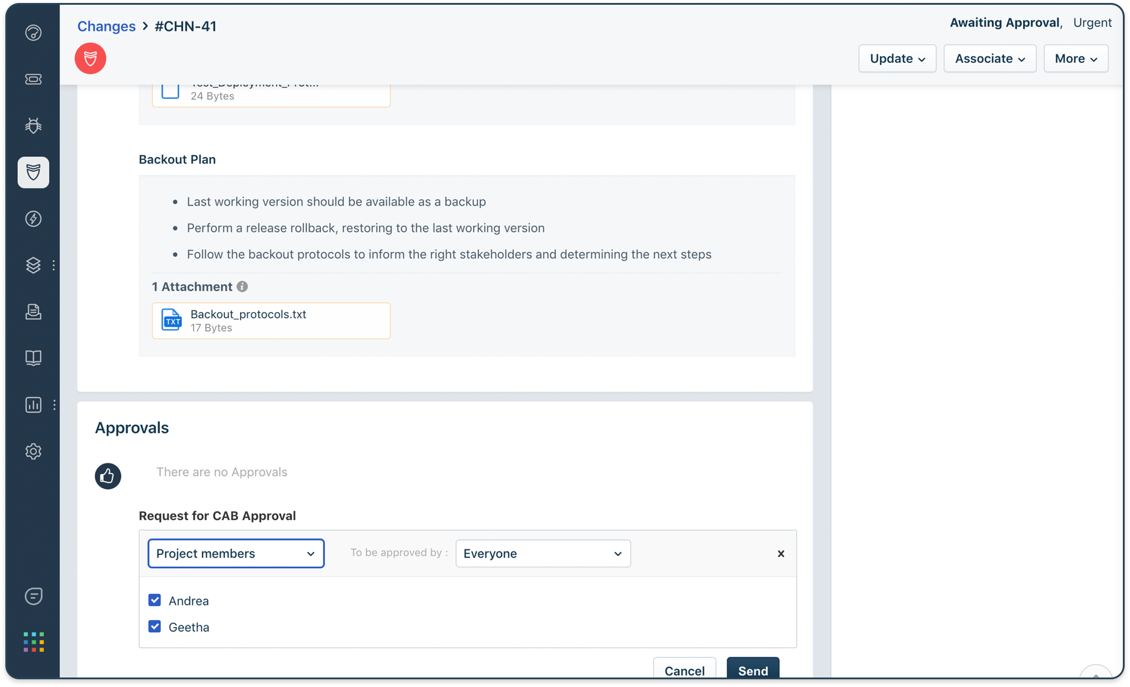Select the Changes shield icon
1130x687 pixels.
pyautogui.click(x=33, y=172)
